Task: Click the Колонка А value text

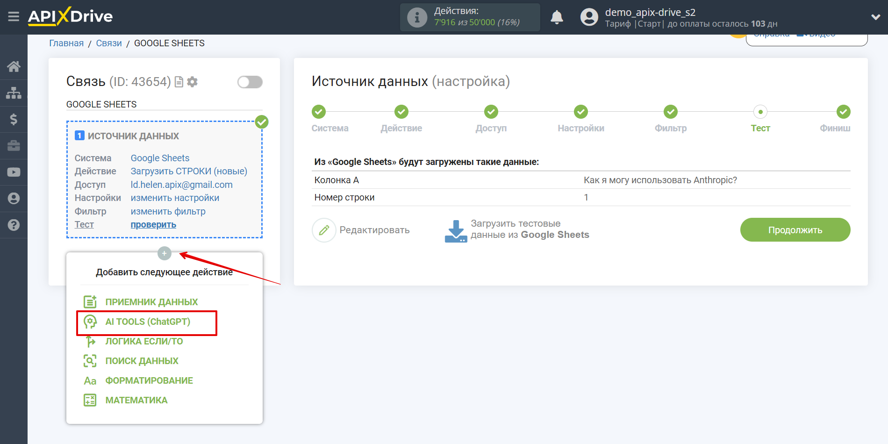Action: (x=660, y=180)
